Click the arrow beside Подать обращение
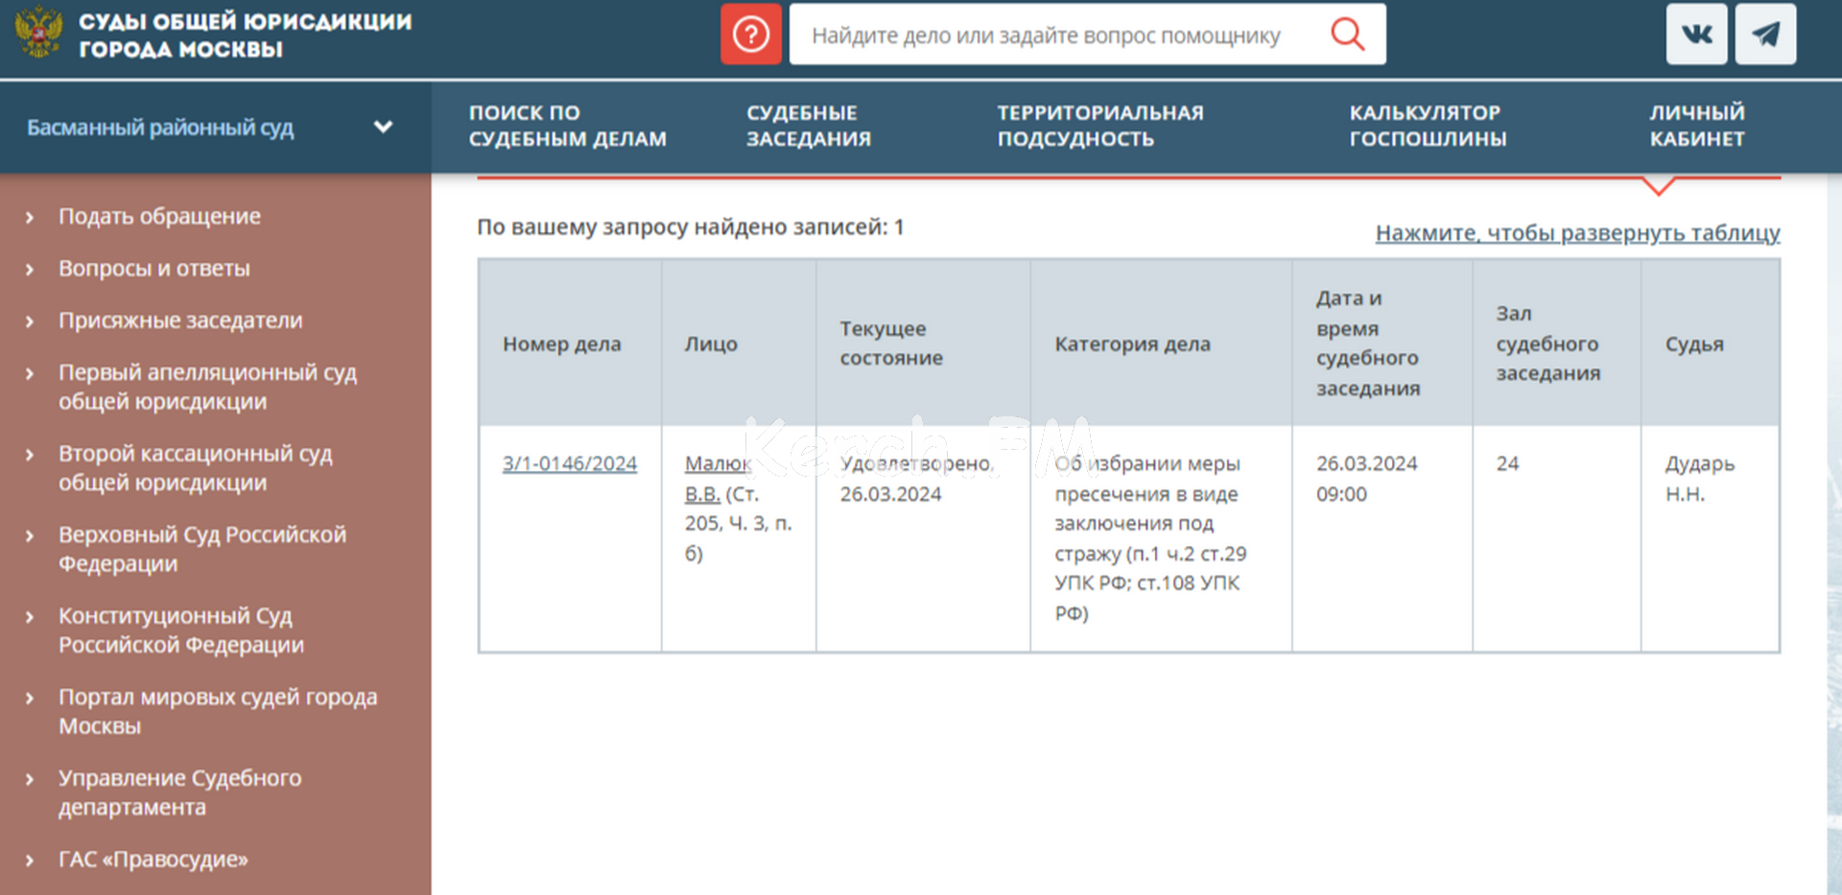Viewport: 1842px width, 895px height. tap(30, 218)
